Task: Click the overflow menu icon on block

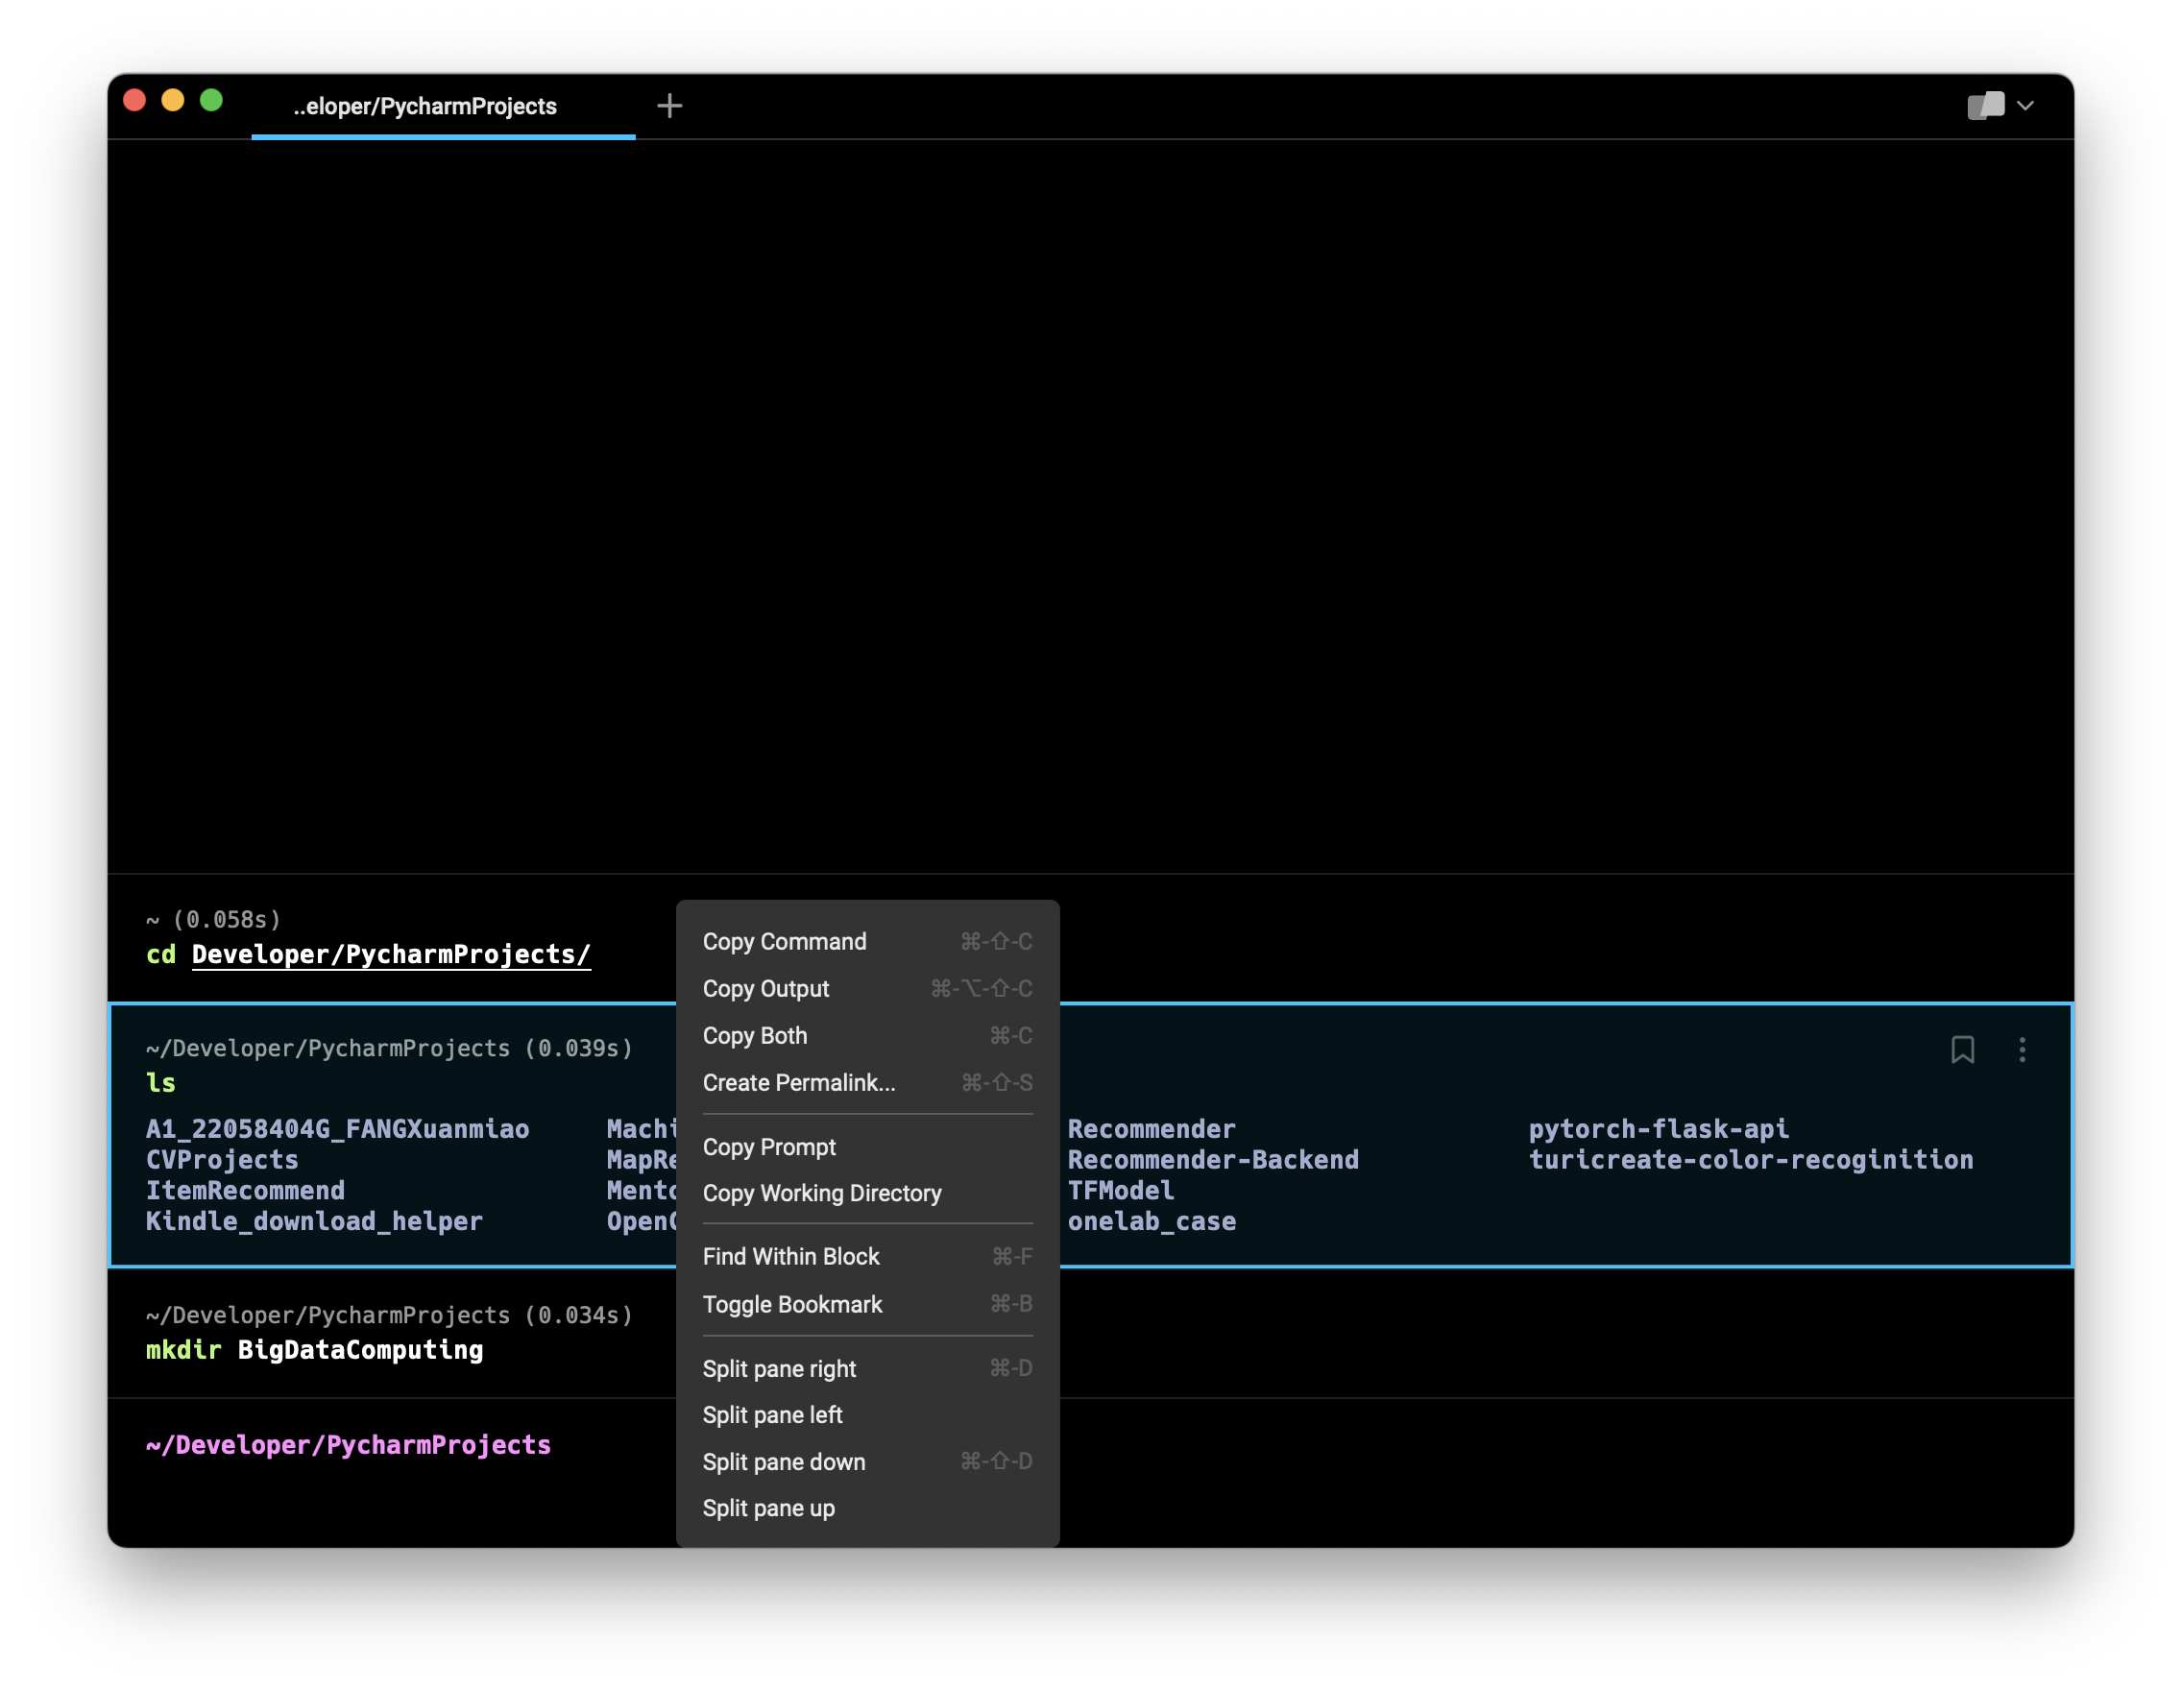Action: coord(2023,1049)
